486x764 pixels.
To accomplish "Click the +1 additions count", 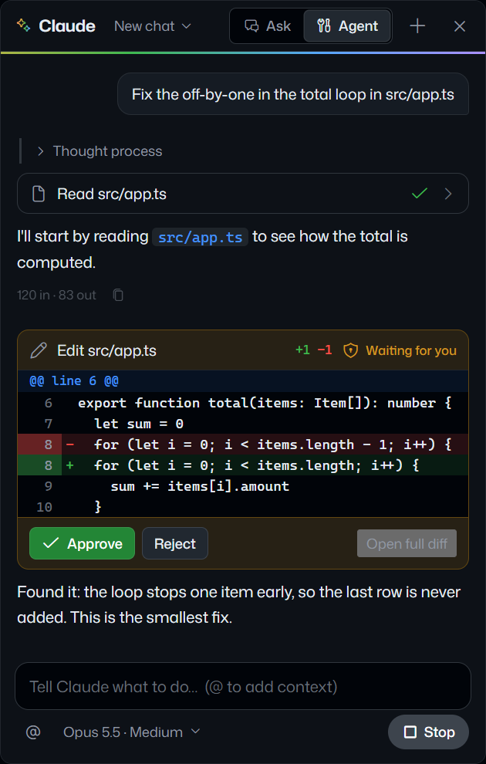I will pos(302,350).
